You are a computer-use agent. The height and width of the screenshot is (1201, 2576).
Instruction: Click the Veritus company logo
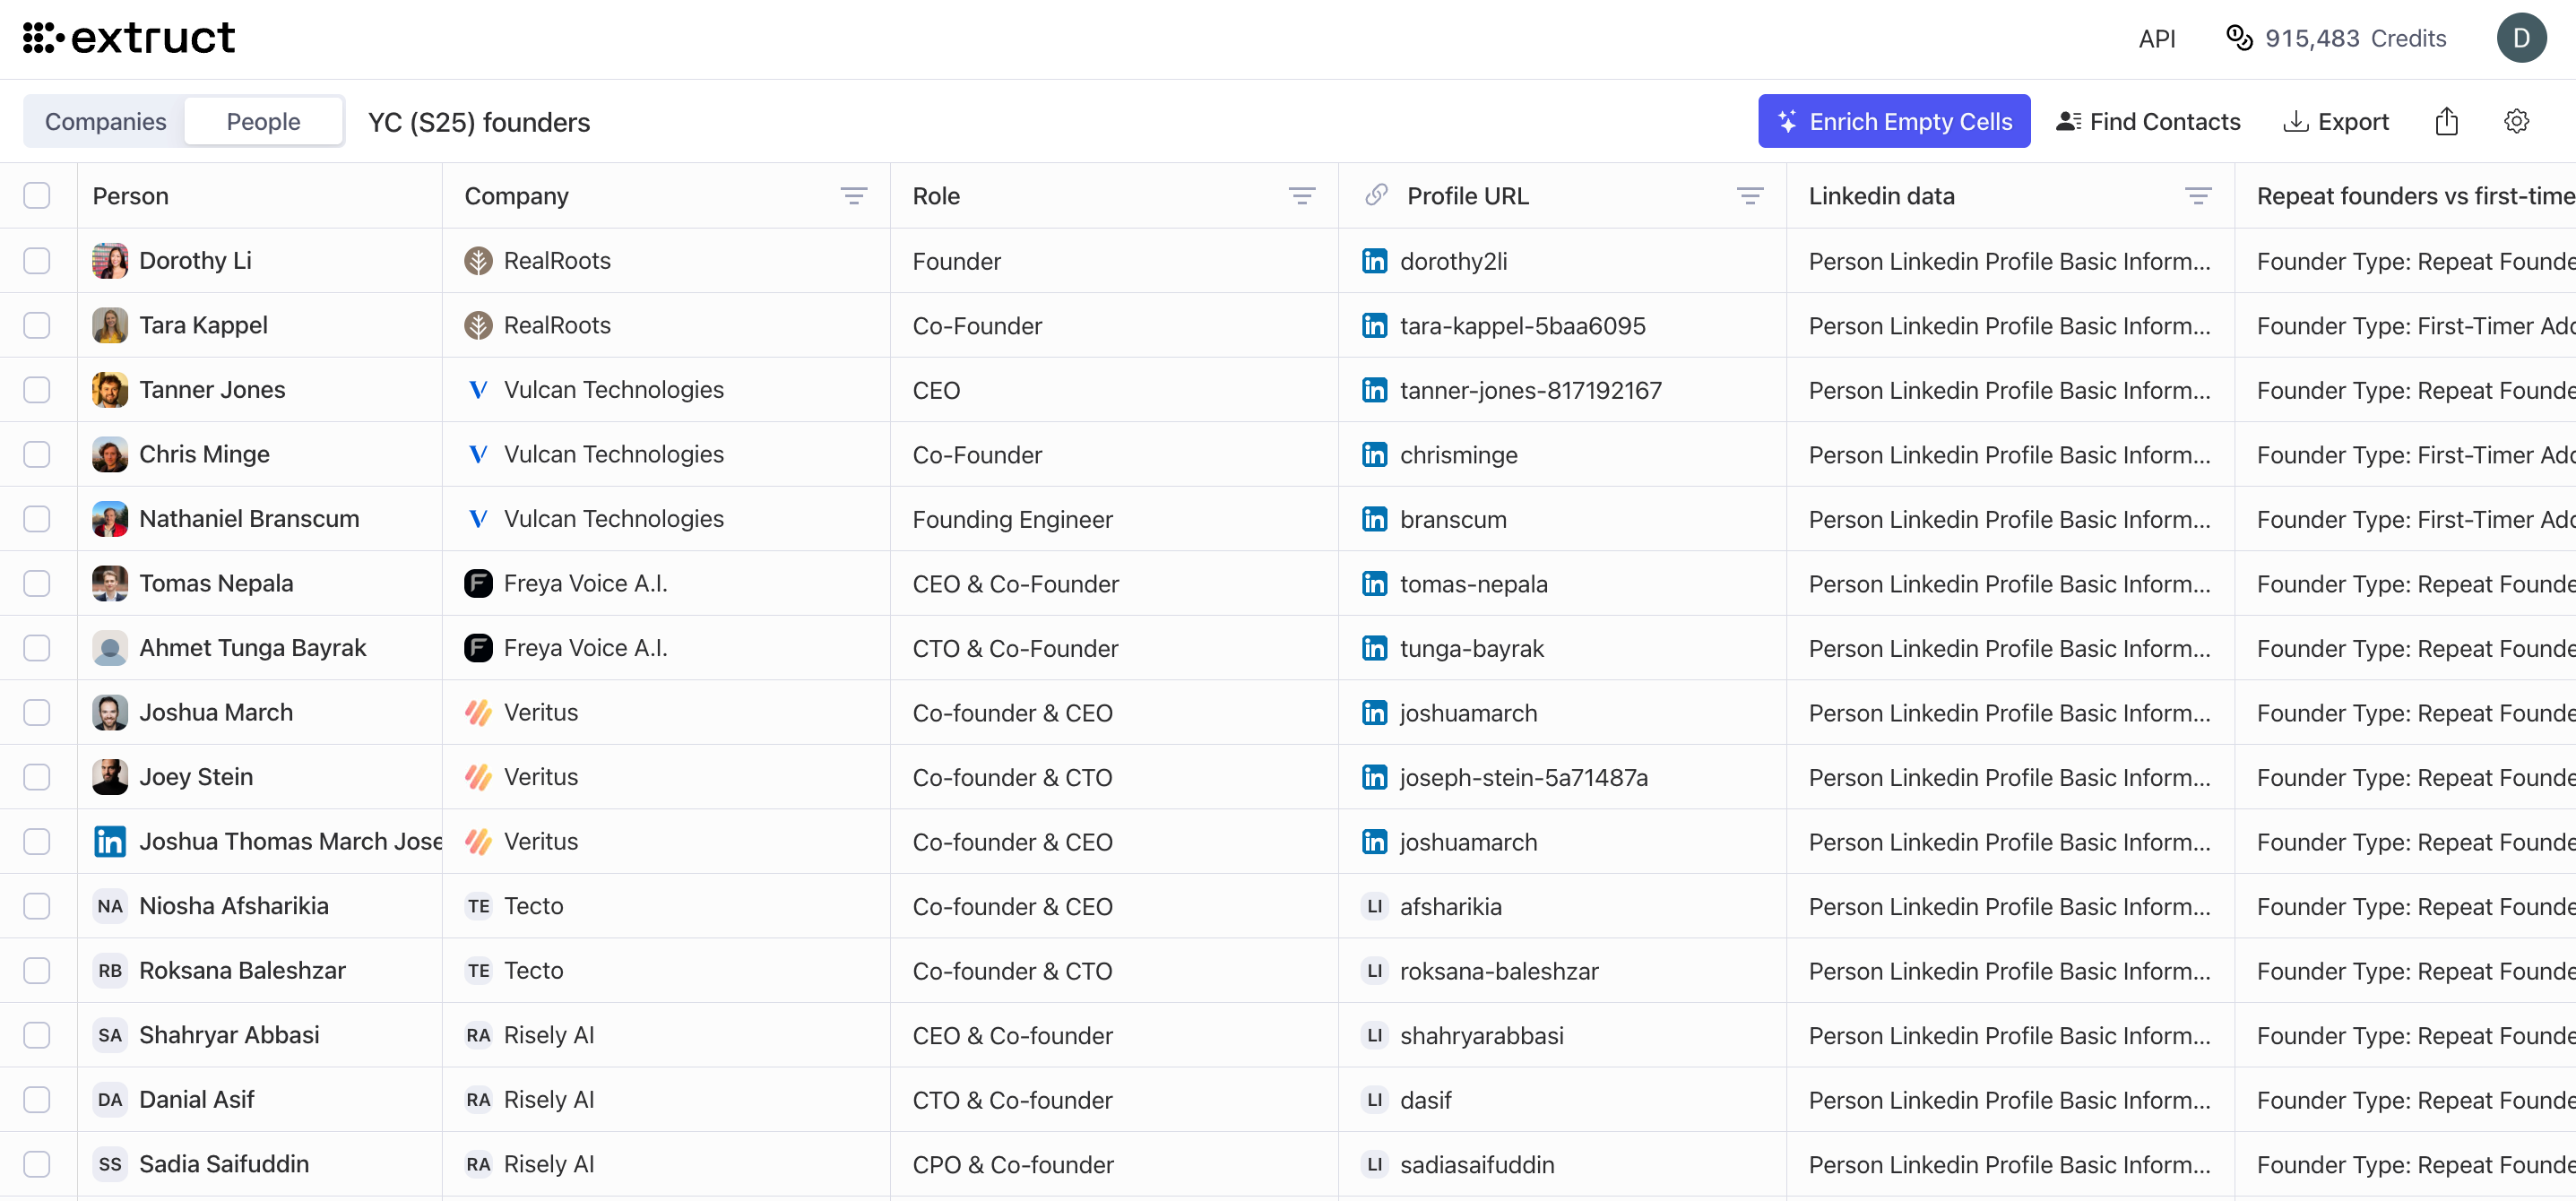click(x=478, y=712)
